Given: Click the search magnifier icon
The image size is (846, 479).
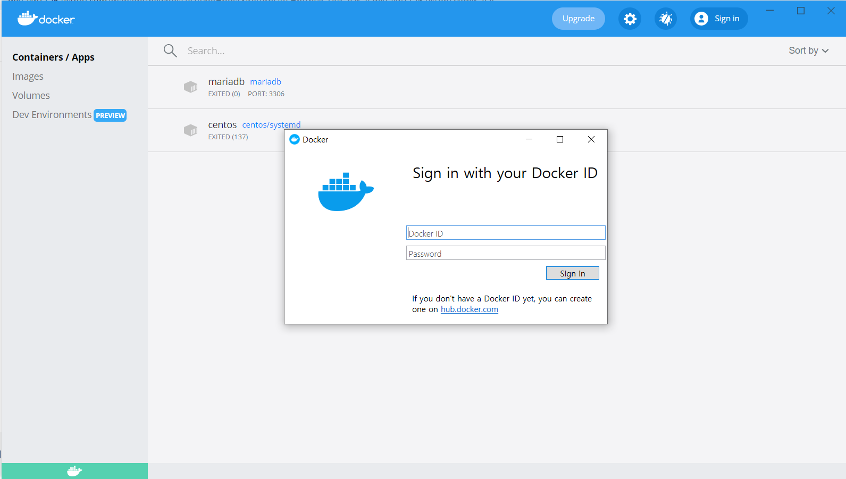Looking at the screenshot, I should point(170,51).
